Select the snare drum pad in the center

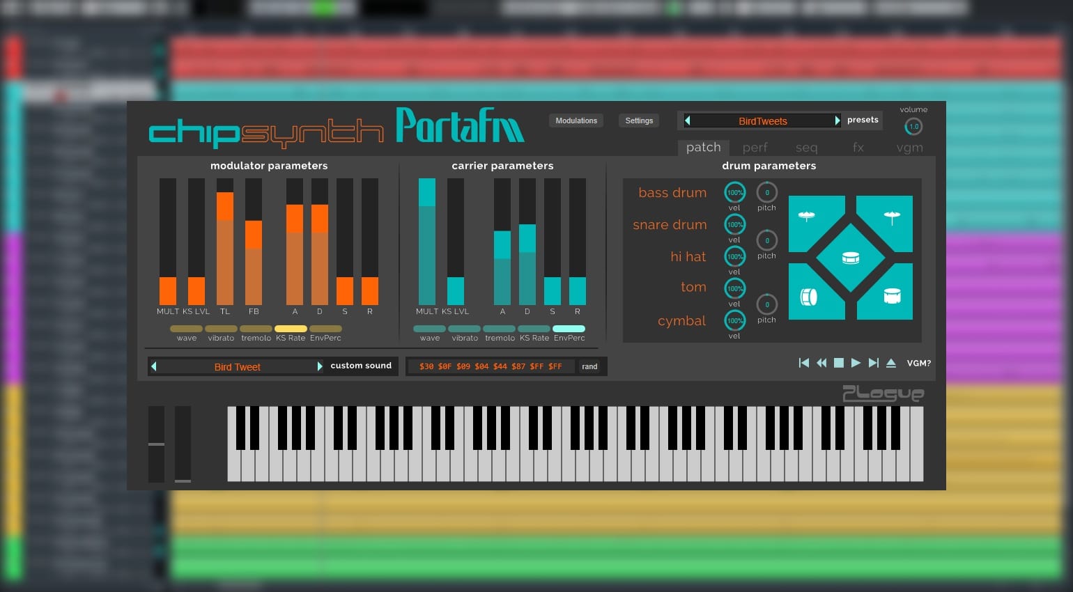(x=850, y=258)
